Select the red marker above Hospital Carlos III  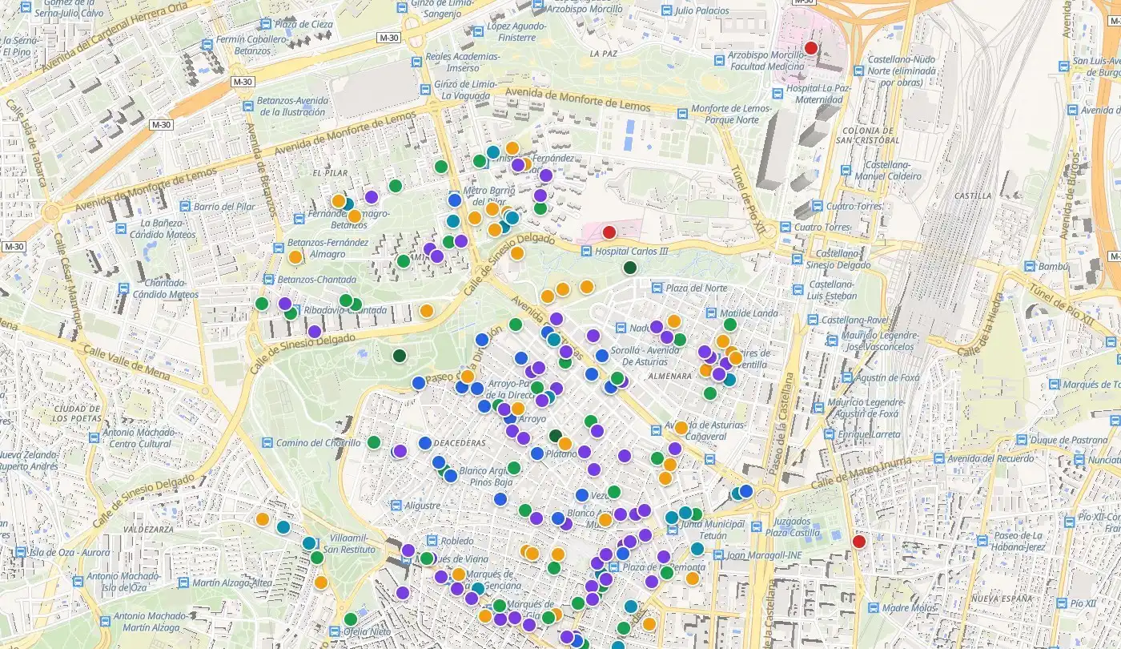609,232
